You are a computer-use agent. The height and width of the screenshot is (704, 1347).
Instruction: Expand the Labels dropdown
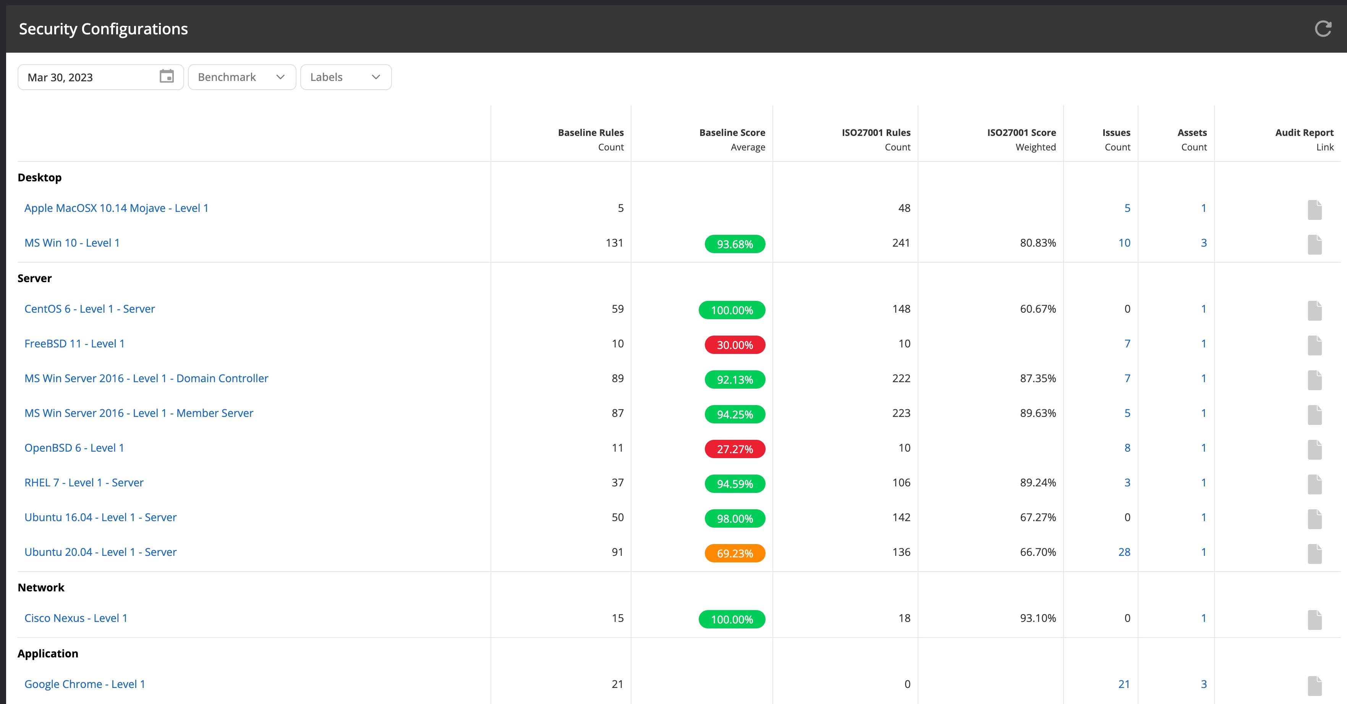click(345, 77)
